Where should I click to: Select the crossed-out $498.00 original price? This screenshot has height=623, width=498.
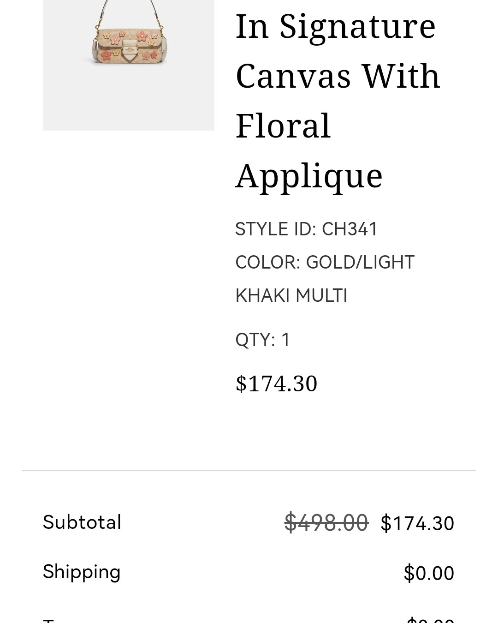click(326, 523)
